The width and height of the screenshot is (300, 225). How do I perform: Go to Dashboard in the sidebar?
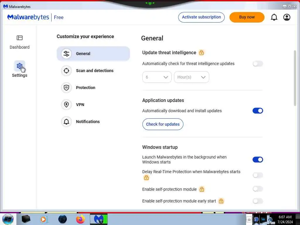[x=20, y=42]
